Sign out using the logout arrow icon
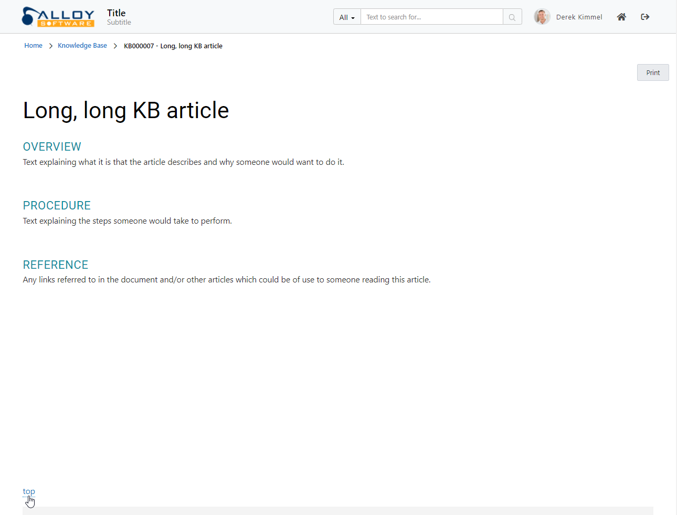 coord(645,17)
